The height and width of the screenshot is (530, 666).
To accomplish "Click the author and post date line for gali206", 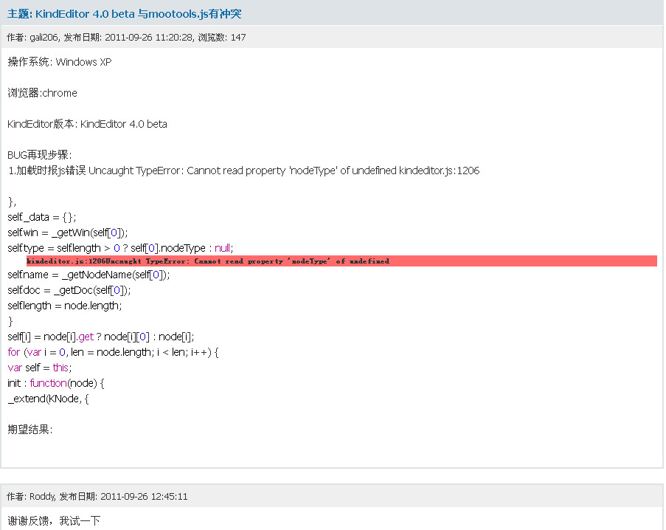I will [x=126, y=38].
